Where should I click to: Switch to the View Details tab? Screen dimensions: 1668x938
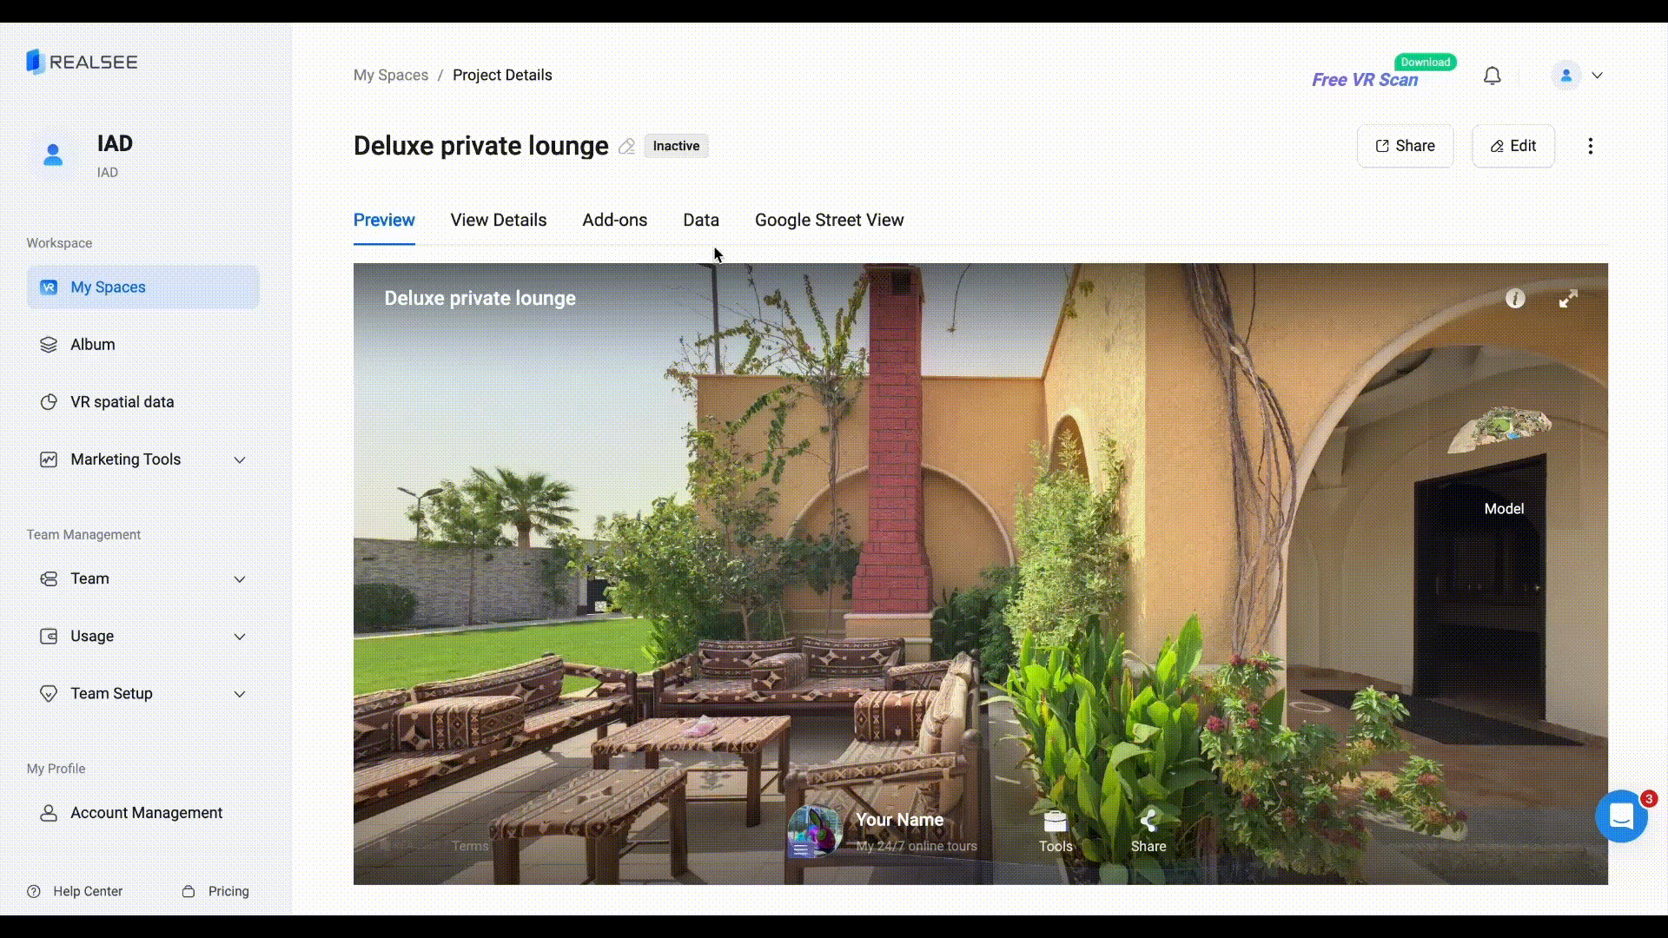(x=498, y=220)
